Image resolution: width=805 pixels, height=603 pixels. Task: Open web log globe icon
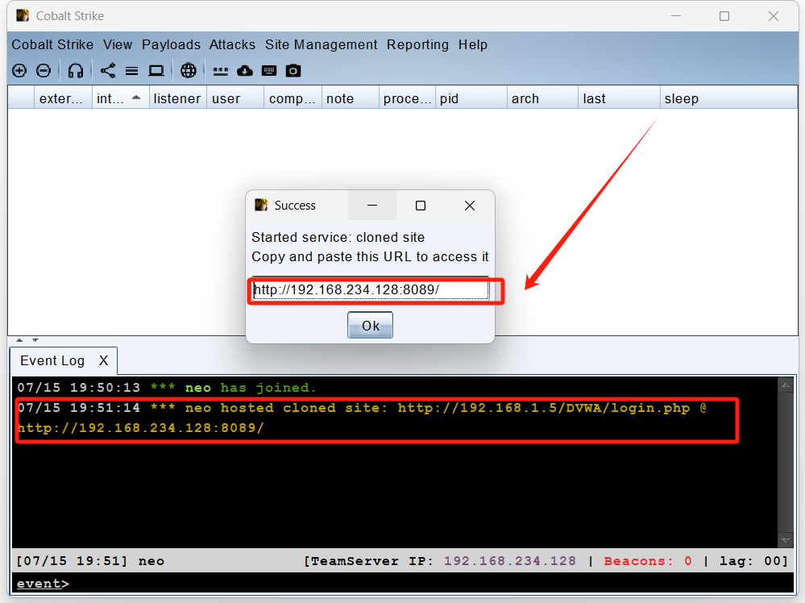pyautogui.click(x=189, y=71)
